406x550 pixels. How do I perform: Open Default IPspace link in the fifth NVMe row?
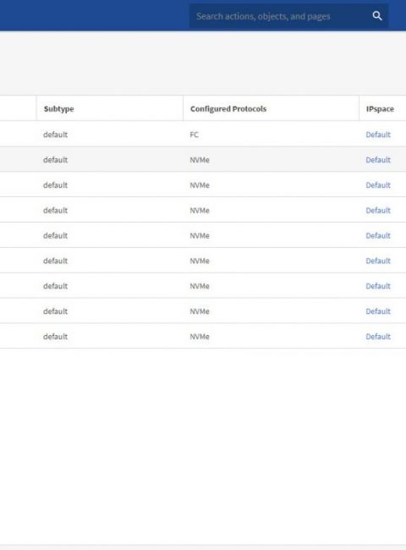(x=378, y=261)
